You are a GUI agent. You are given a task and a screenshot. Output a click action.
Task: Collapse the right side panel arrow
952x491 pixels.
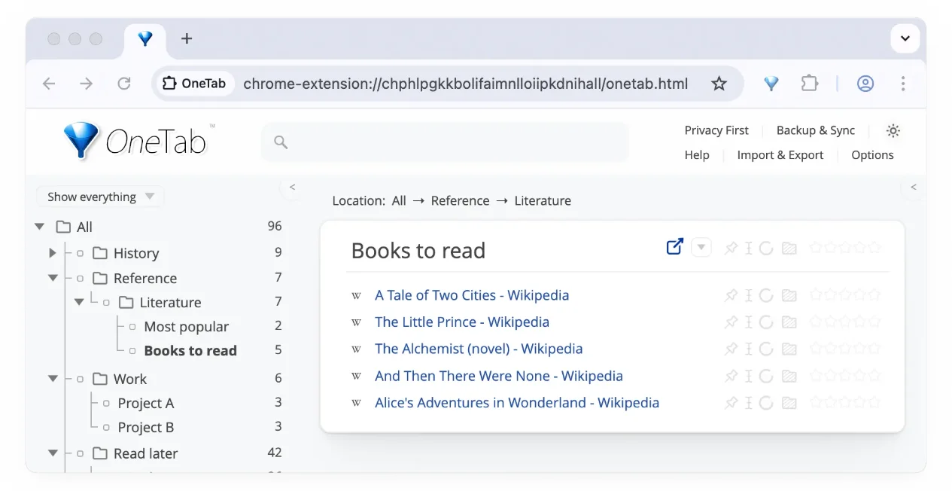click(x=914, y=187)
